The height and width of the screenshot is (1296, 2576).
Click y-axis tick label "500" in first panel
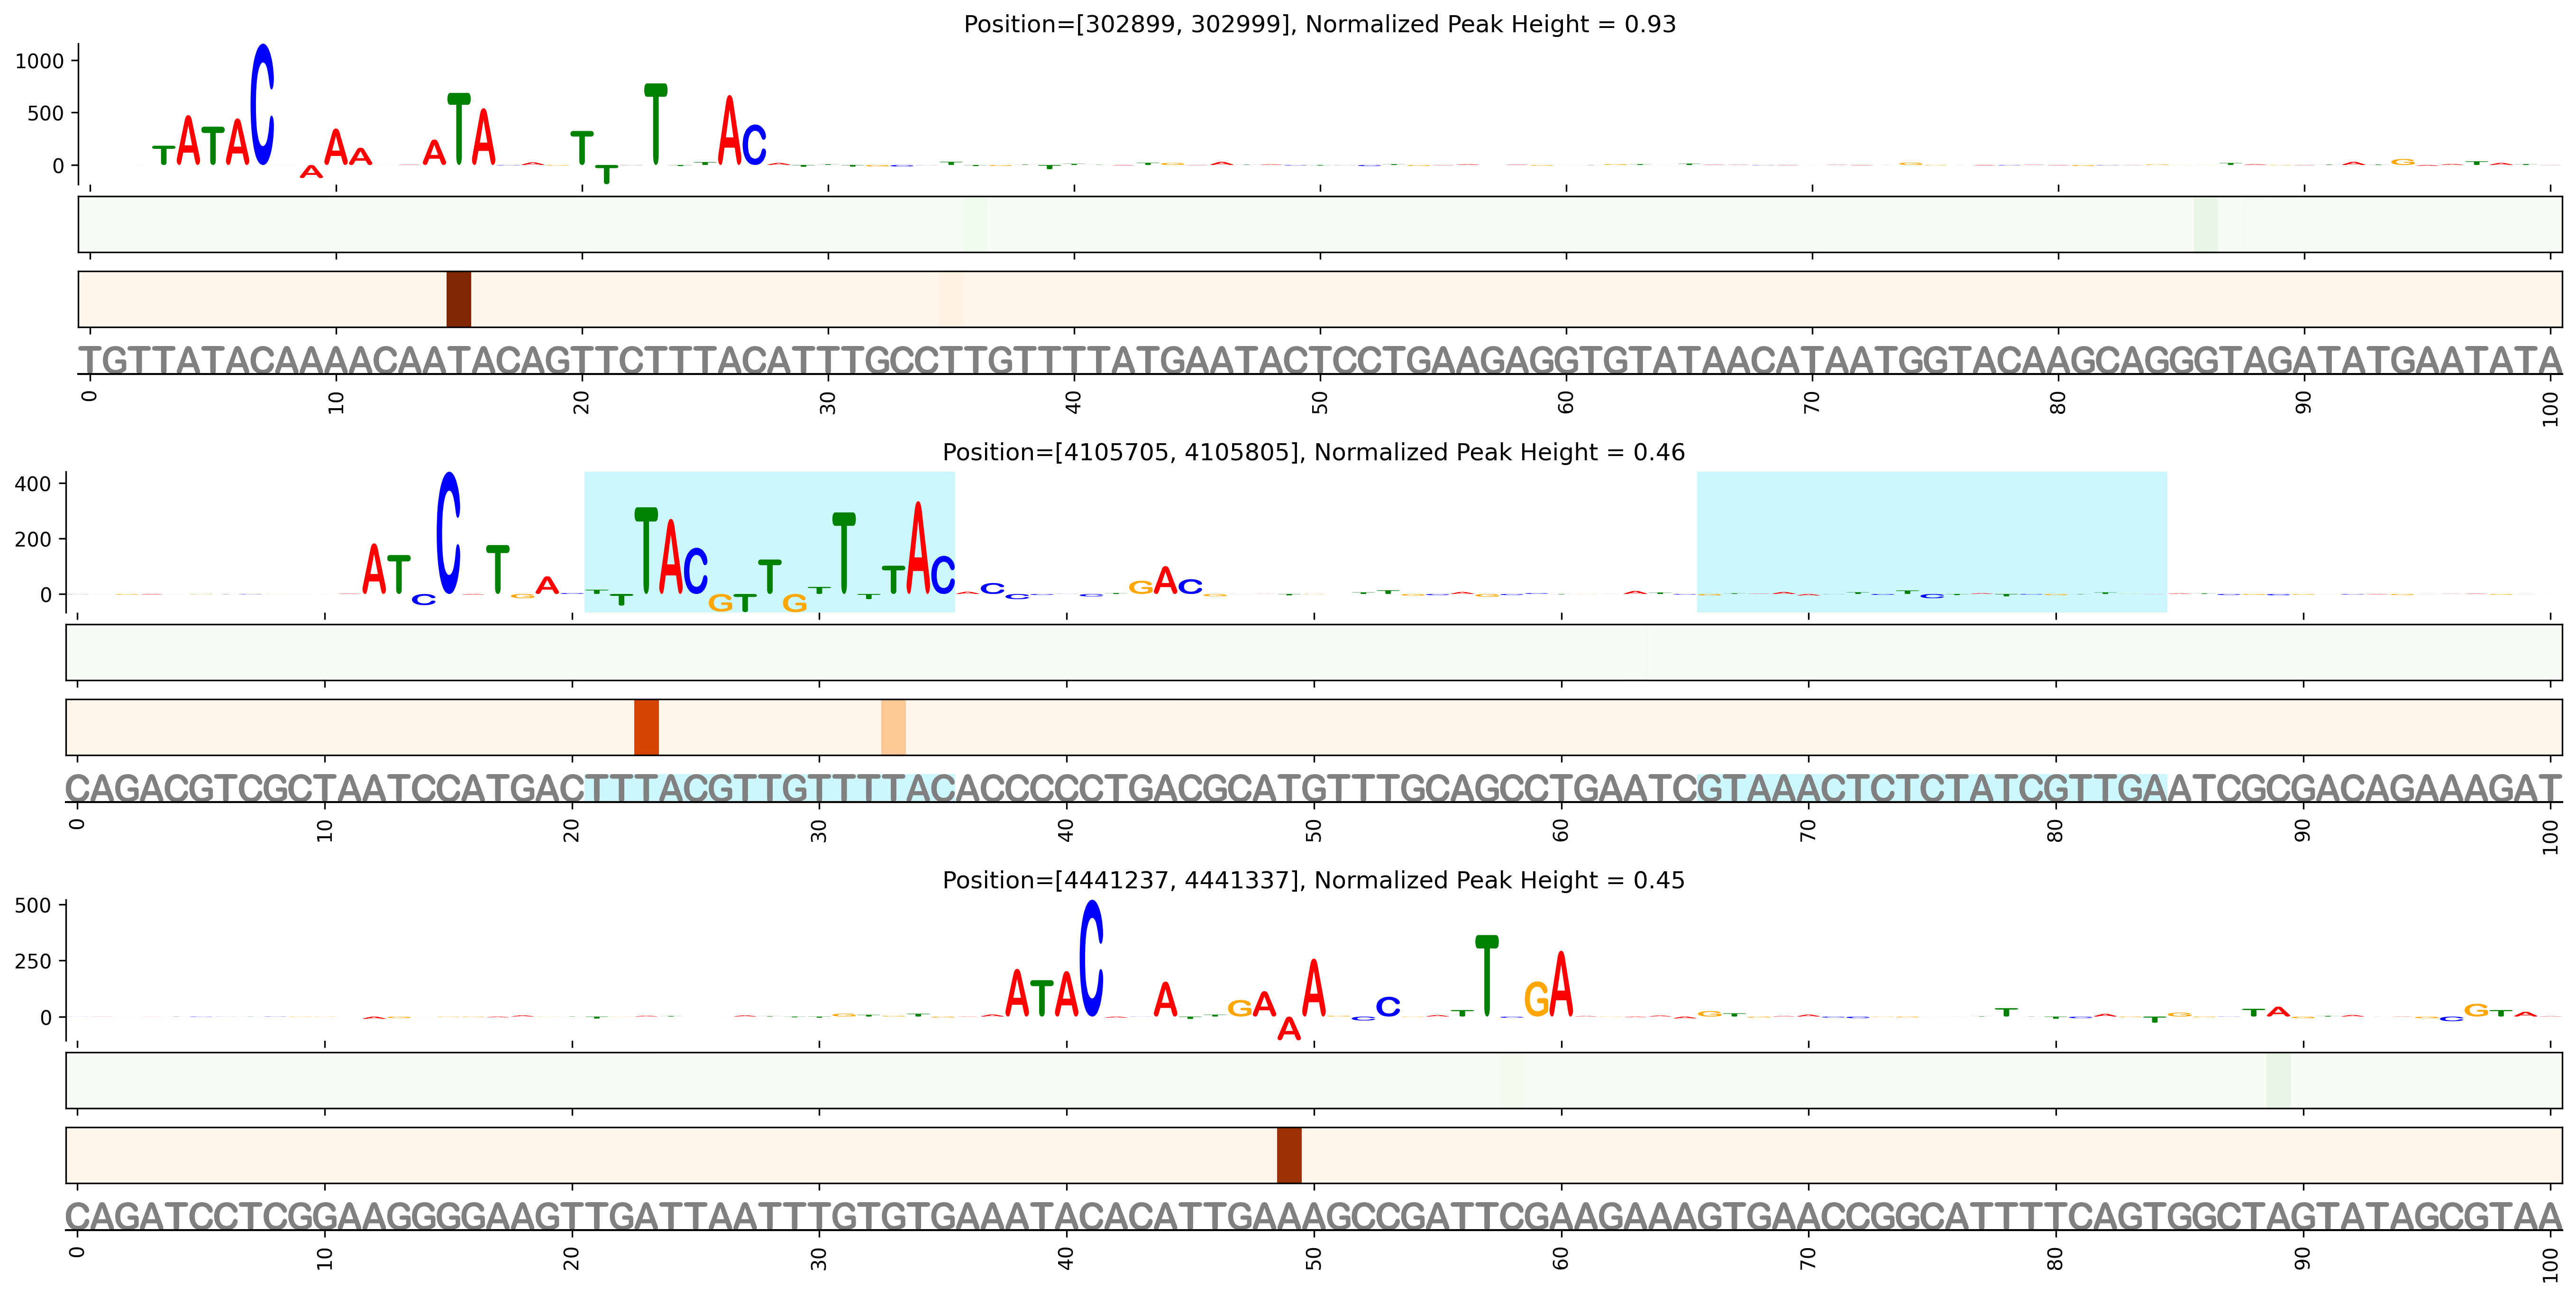[46, 113]
